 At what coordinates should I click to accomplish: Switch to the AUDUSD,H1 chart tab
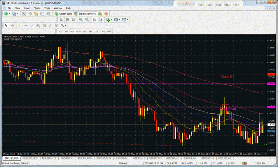[x=67, y=158]
